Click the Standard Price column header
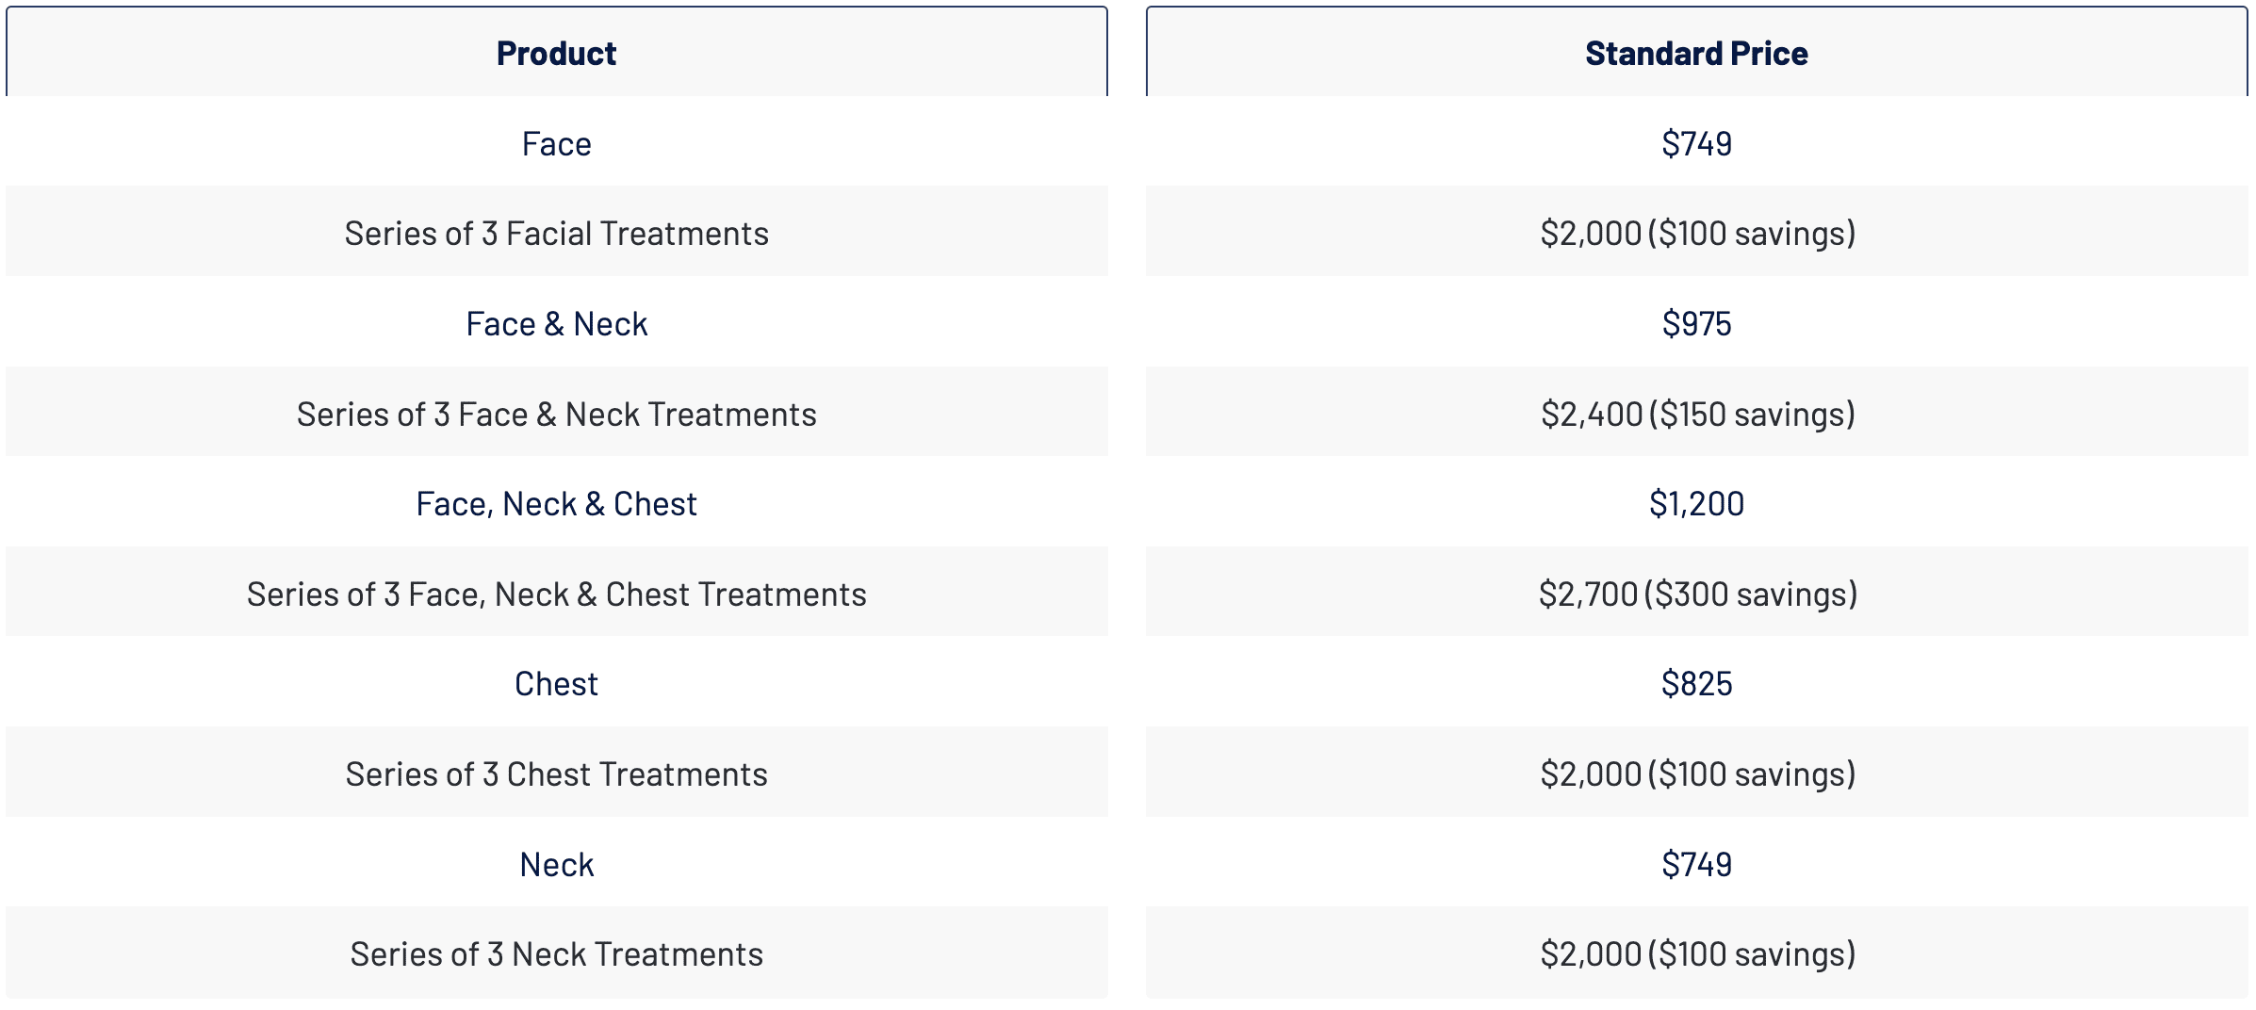 coord(1696,54)
